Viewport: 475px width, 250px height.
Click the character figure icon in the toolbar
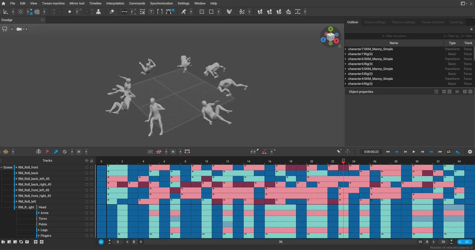pyautogui.click(x=98, y=12)
